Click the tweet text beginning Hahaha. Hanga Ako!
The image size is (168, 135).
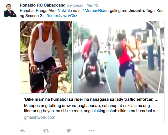point(92,13)
